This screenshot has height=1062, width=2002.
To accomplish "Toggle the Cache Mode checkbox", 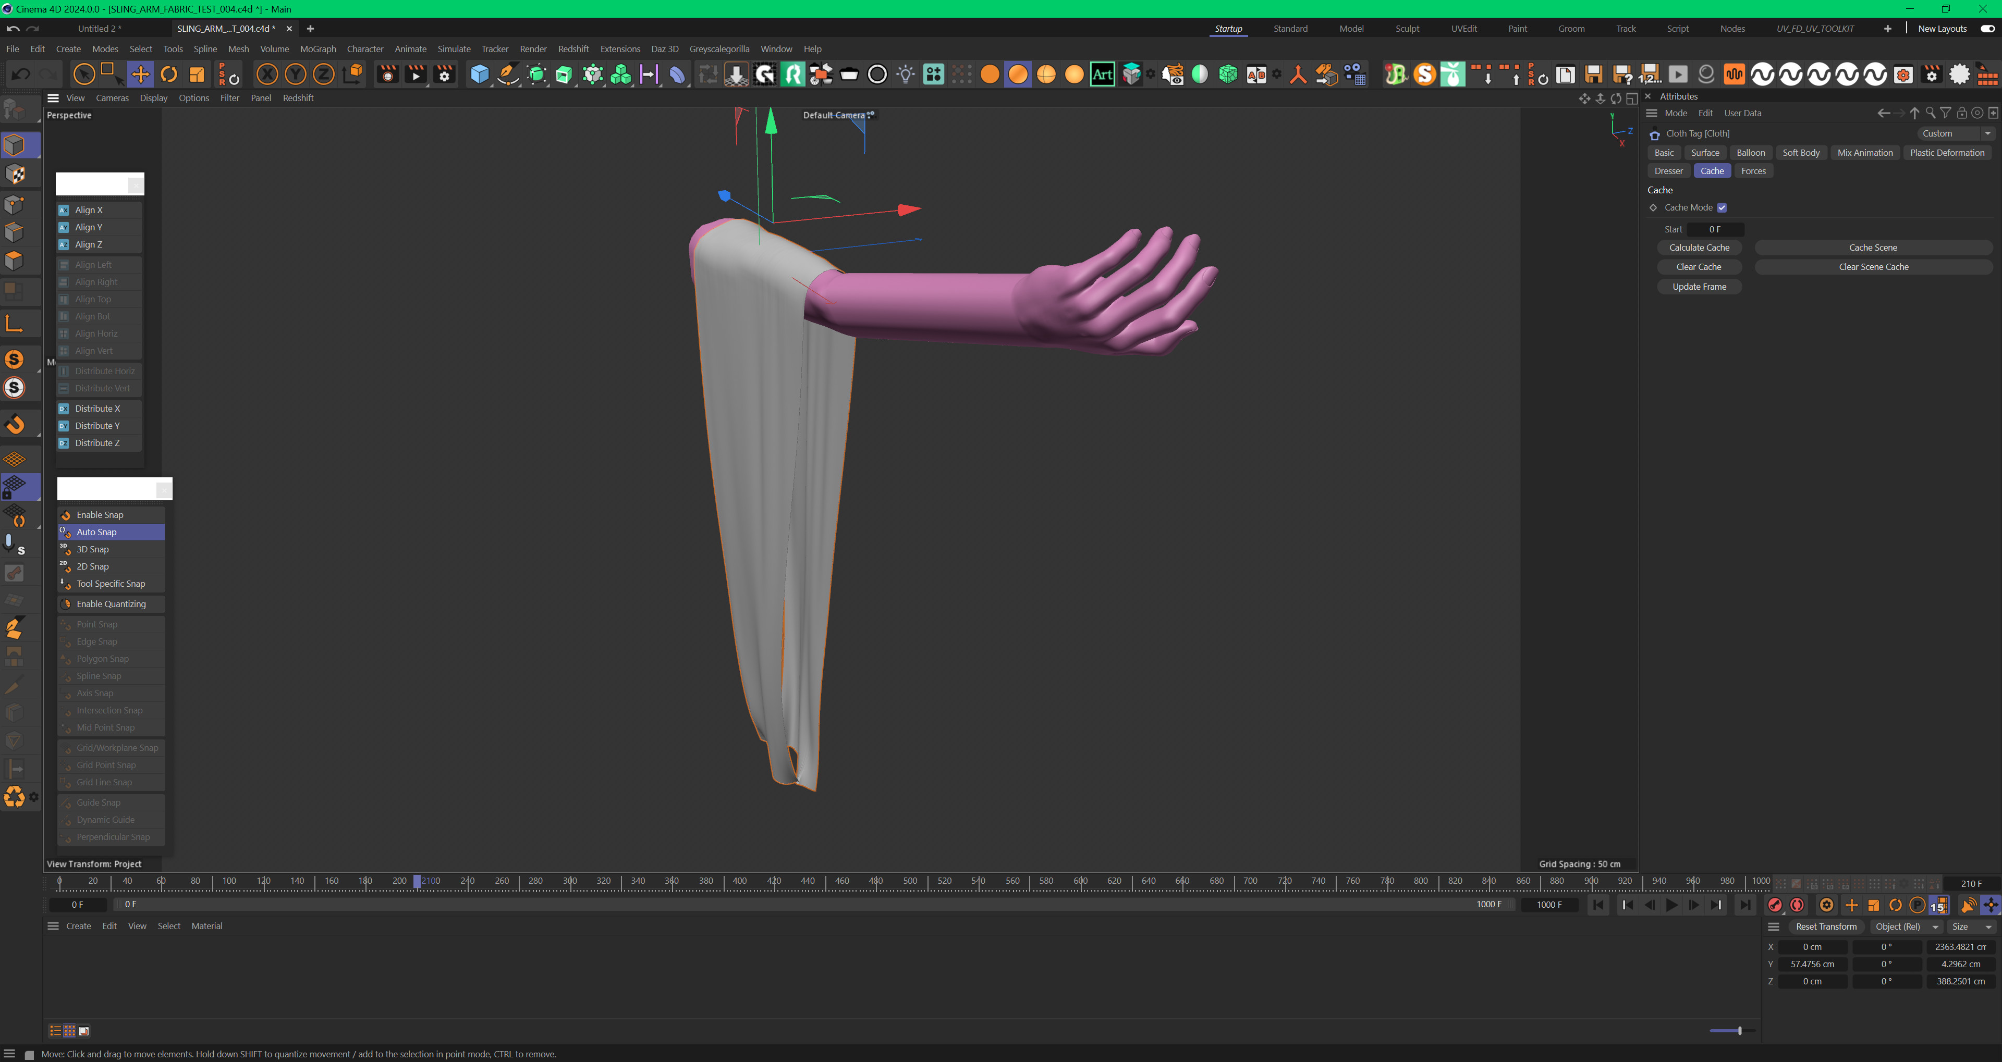I will click(1722, 207).
